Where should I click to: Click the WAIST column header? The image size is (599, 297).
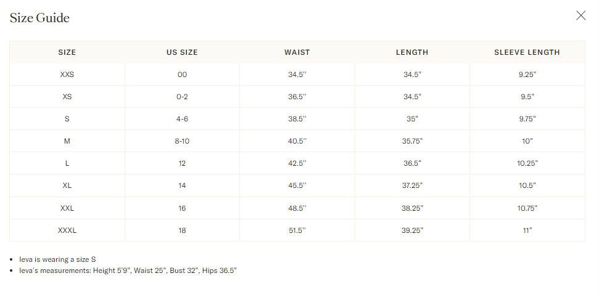[297, 52]
